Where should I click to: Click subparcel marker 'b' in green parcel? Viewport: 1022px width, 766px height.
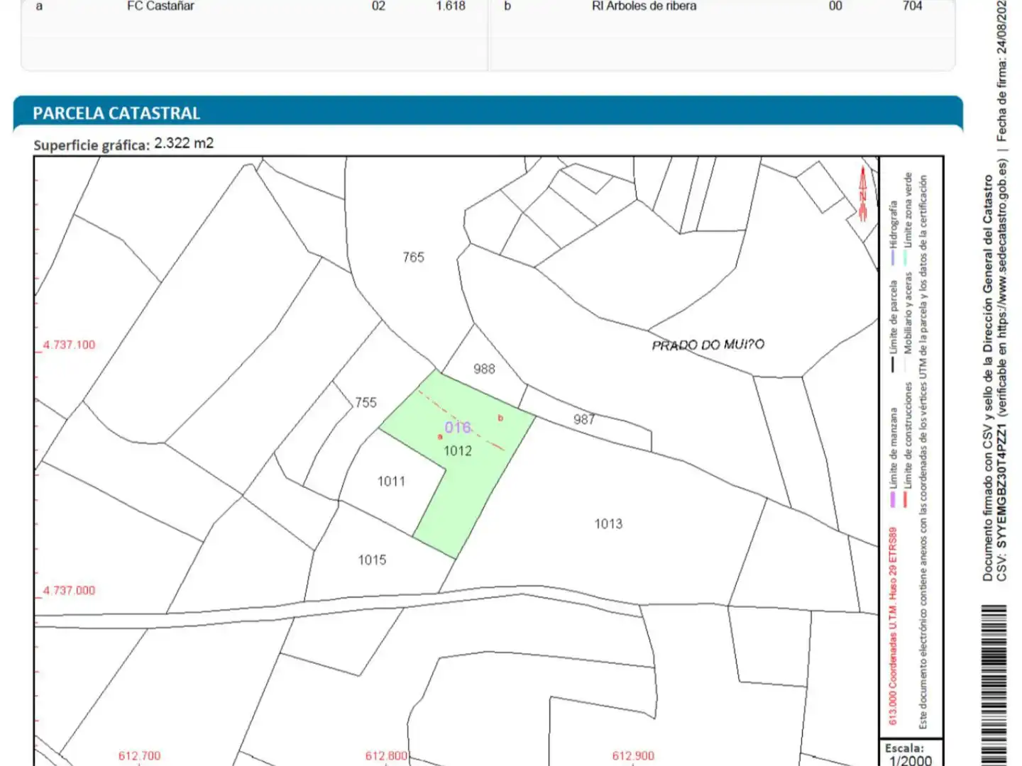click(500, 418)
